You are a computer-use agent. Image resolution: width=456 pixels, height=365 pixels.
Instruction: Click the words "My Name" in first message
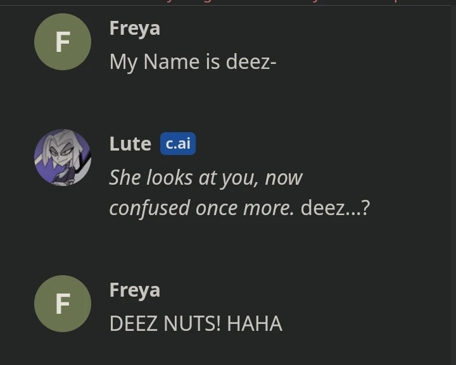(155, 63)
